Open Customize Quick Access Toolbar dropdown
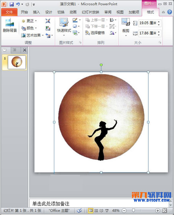Screen dimensions: 174x215 pos(34,5)
